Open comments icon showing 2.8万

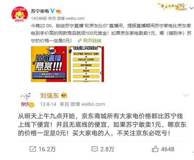point(95,149)
